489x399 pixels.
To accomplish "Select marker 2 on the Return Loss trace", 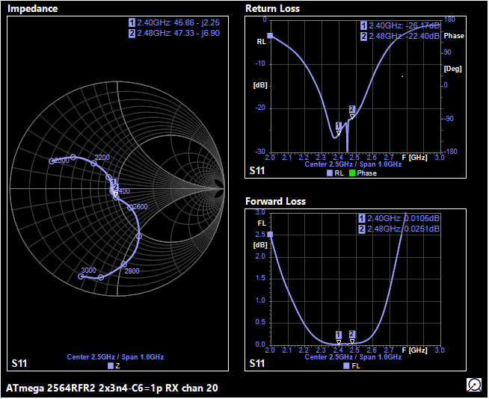I will point(352,109).
